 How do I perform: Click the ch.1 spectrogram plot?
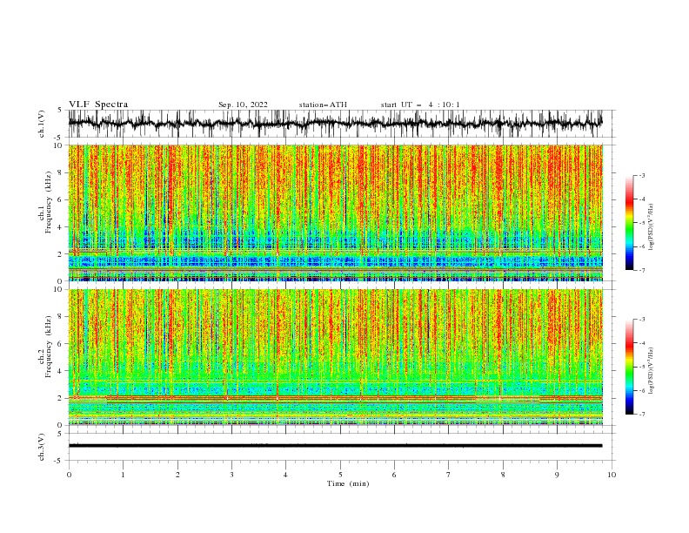tap(336, 213)
